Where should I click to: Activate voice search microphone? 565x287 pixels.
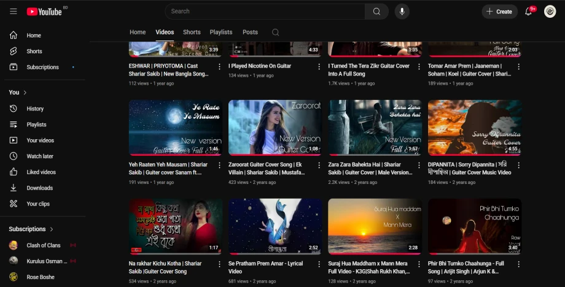click(402, 12)
